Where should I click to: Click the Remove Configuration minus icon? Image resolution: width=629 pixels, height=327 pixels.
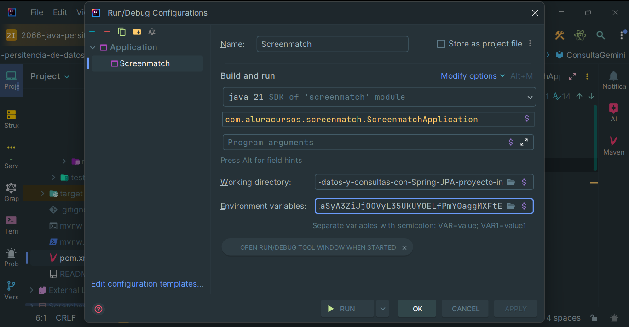[107, 32]
